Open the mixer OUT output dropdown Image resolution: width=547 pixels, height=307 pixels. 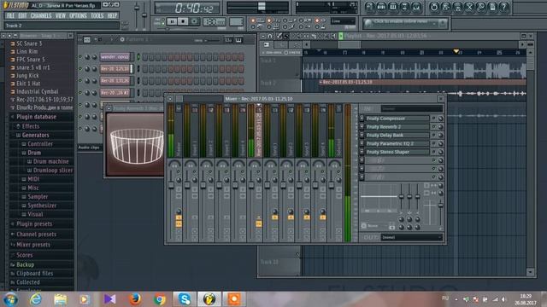(x=412, y=237)
